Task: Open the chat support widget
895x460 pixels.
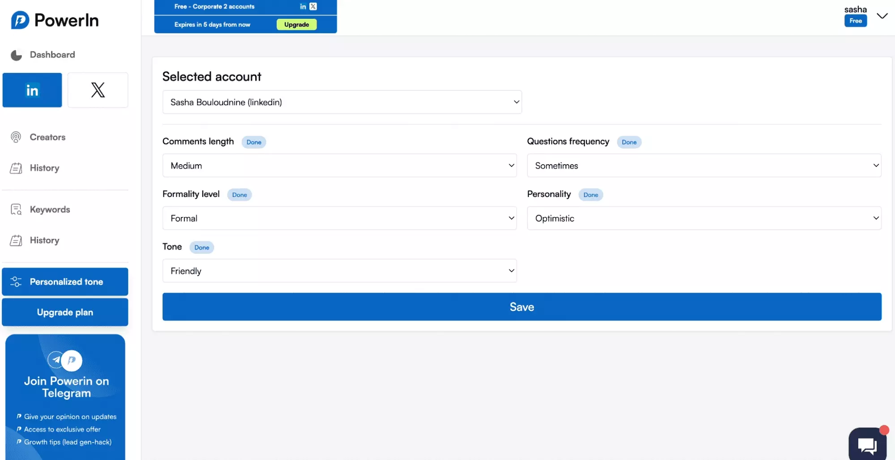Action: click(867, 445)
